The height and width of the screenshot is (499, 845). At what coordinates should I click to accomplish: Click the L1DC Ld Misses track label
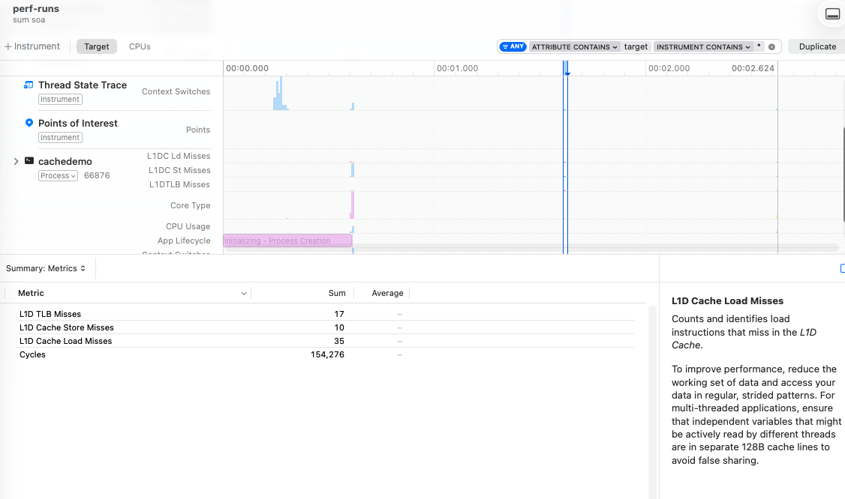[x=179, y=156]
